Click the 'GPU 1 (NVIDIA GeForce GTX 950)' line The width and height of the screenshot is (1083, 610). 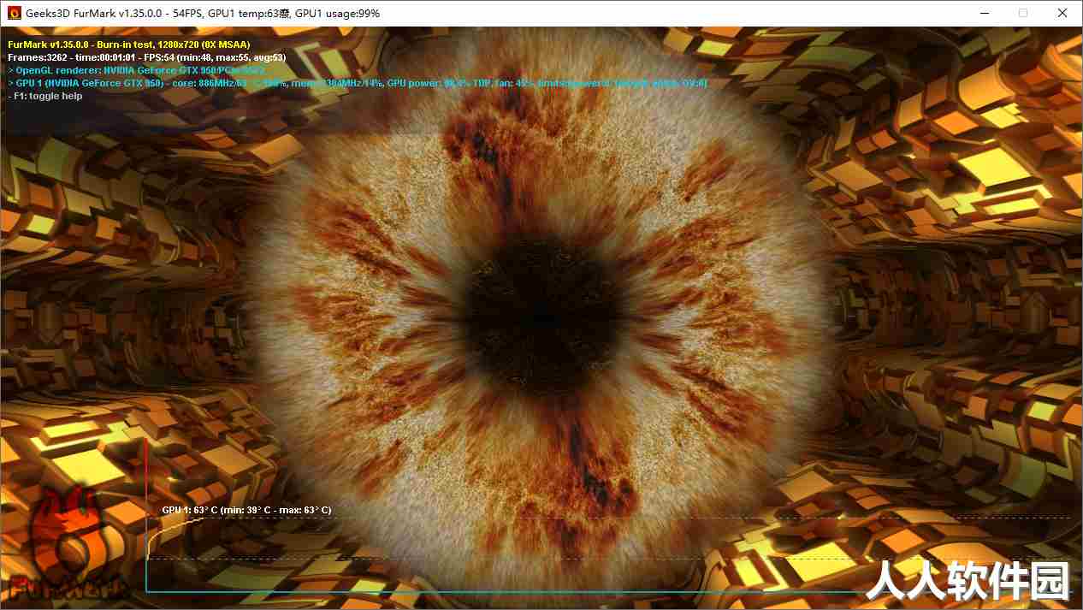(357, 83)
